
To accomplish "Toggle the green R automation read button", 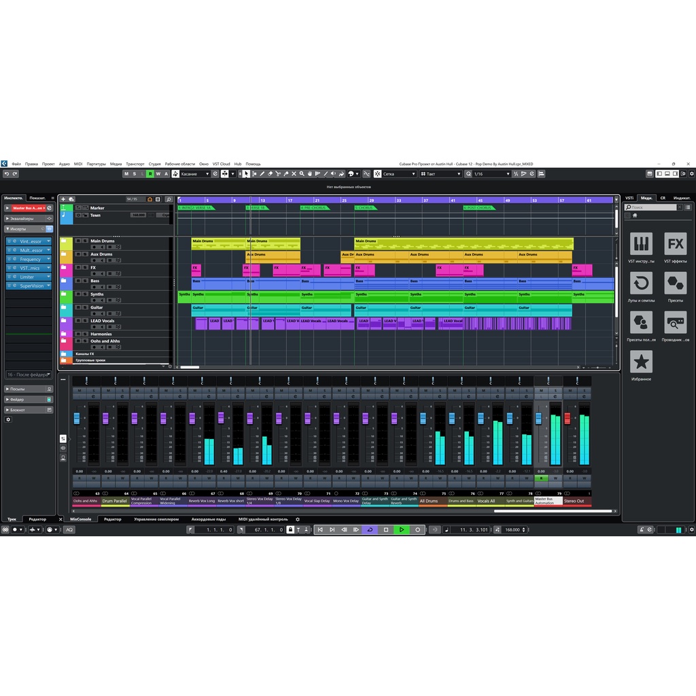I will 150,174.
